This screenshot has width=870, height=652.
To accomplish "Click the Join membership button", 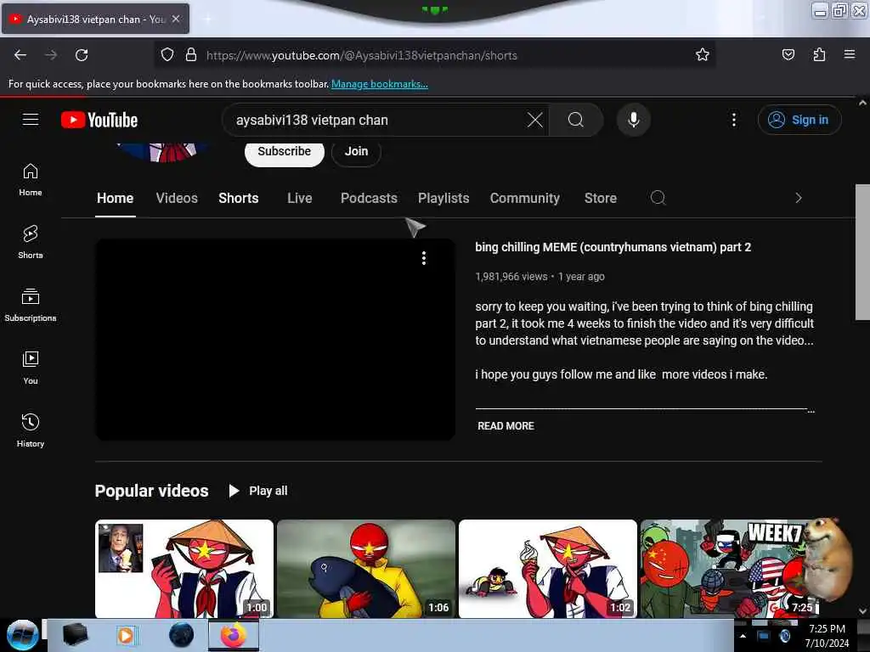I will point(356,151).
